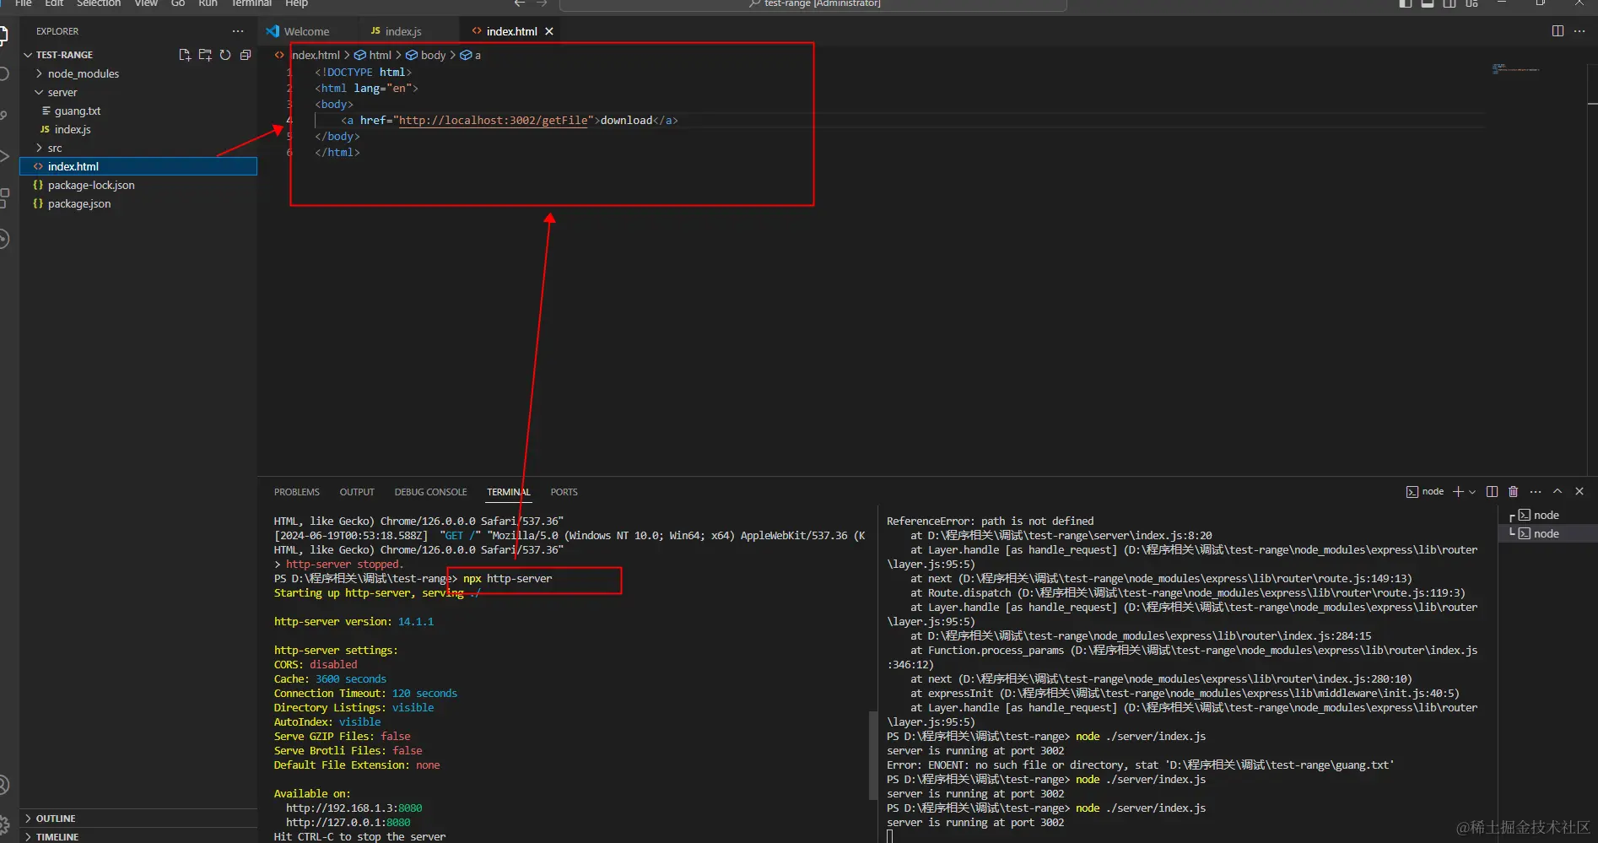Open package-lock.json file
Screen dimensions: 1598x843
point(91,185)
